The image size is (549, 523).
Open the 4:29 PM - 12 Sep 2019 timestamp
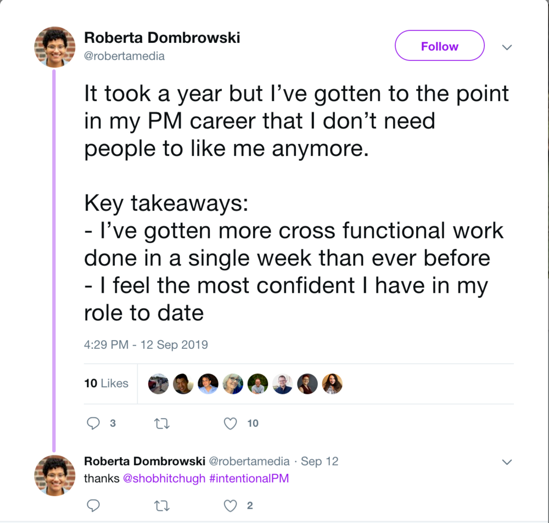145,344
